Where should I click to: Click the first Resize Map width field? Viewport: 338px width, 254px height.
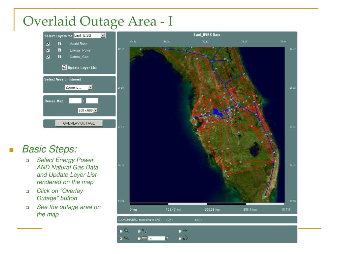(75, 101)
